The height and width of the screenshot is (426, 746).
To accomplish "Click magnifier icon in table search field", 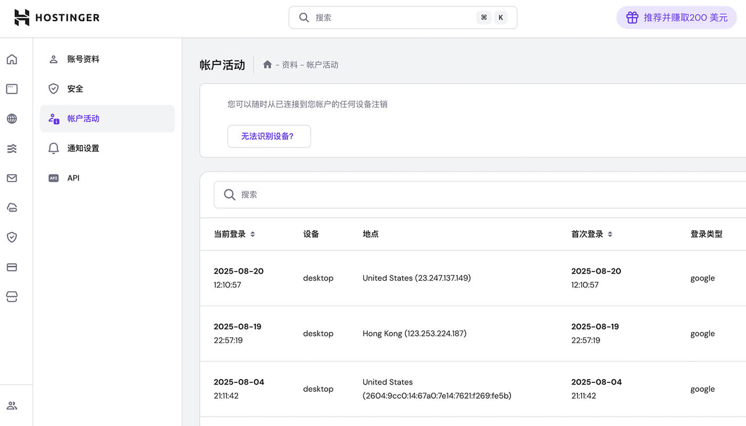I will tap(230, 194).
